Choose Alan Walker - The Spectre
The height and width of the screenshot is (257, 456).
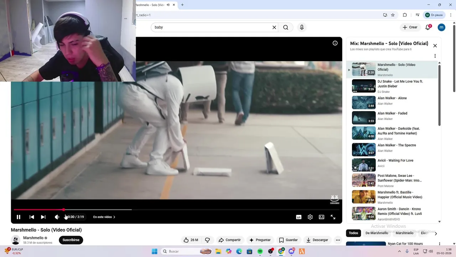click(392, 149)
